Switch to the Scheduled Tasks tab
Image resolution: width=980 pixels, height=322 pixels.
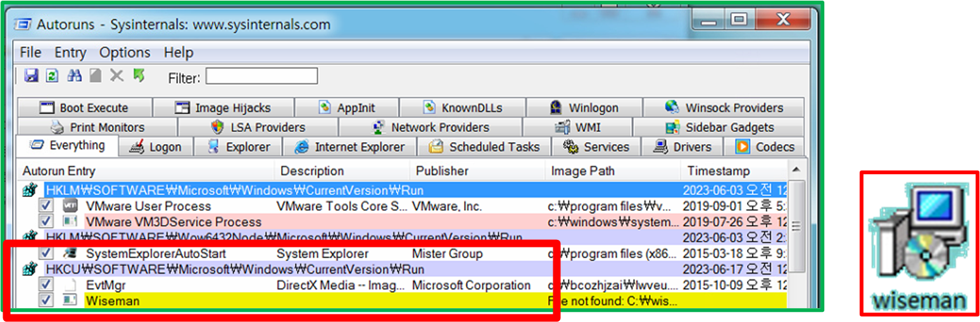[484, 147]
